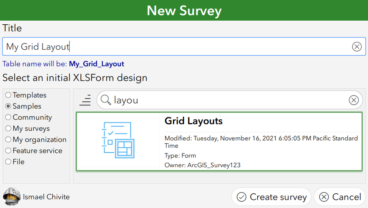The image size is (368, 208).
Task: Choose the My surveys option
Action: click(x=8, y=128)
